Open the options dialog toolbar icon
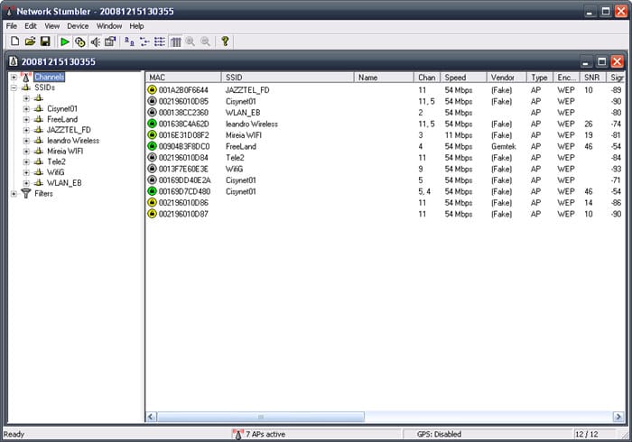Image resolution: width=632 pixels, height=442 pixels. (x=110, y=41)
